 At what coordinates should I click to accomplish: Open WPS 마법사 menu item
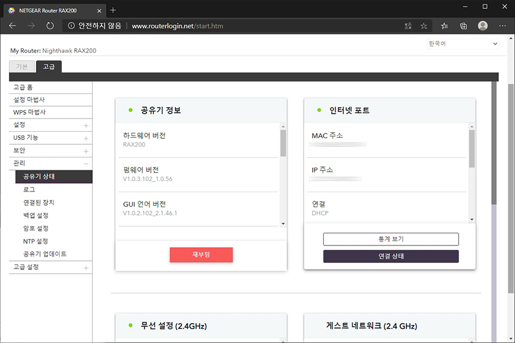[x=50, y=113]
